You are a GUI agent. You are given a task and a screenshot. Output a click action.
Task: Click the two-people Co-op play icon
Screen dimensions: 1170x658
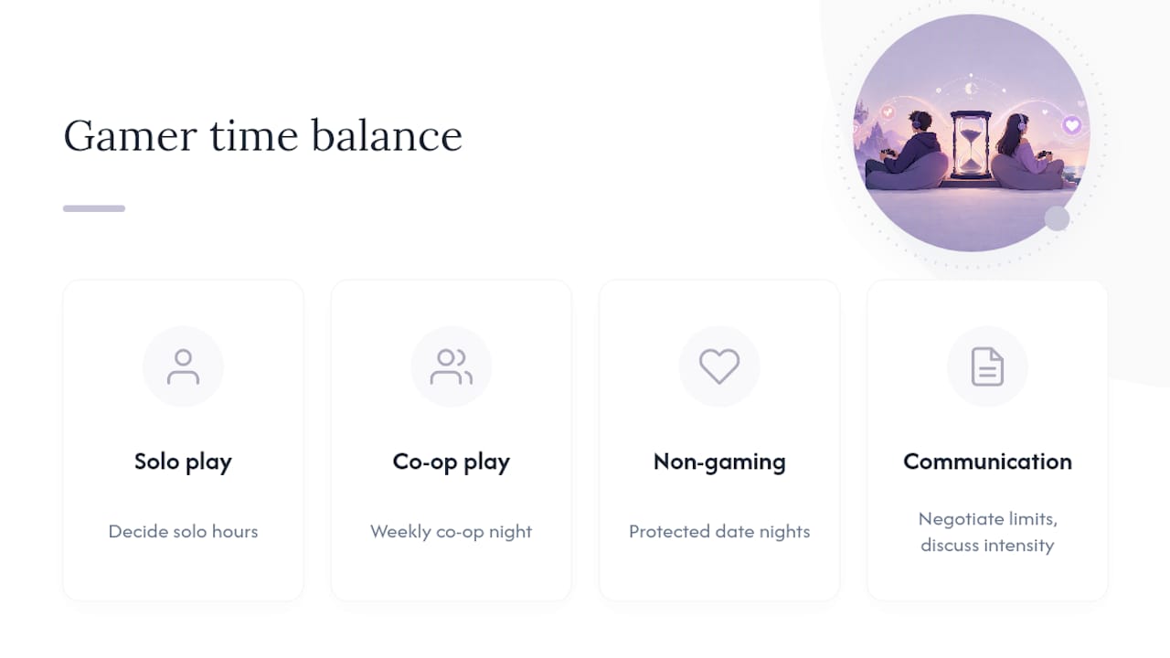[x=452, y=366]
